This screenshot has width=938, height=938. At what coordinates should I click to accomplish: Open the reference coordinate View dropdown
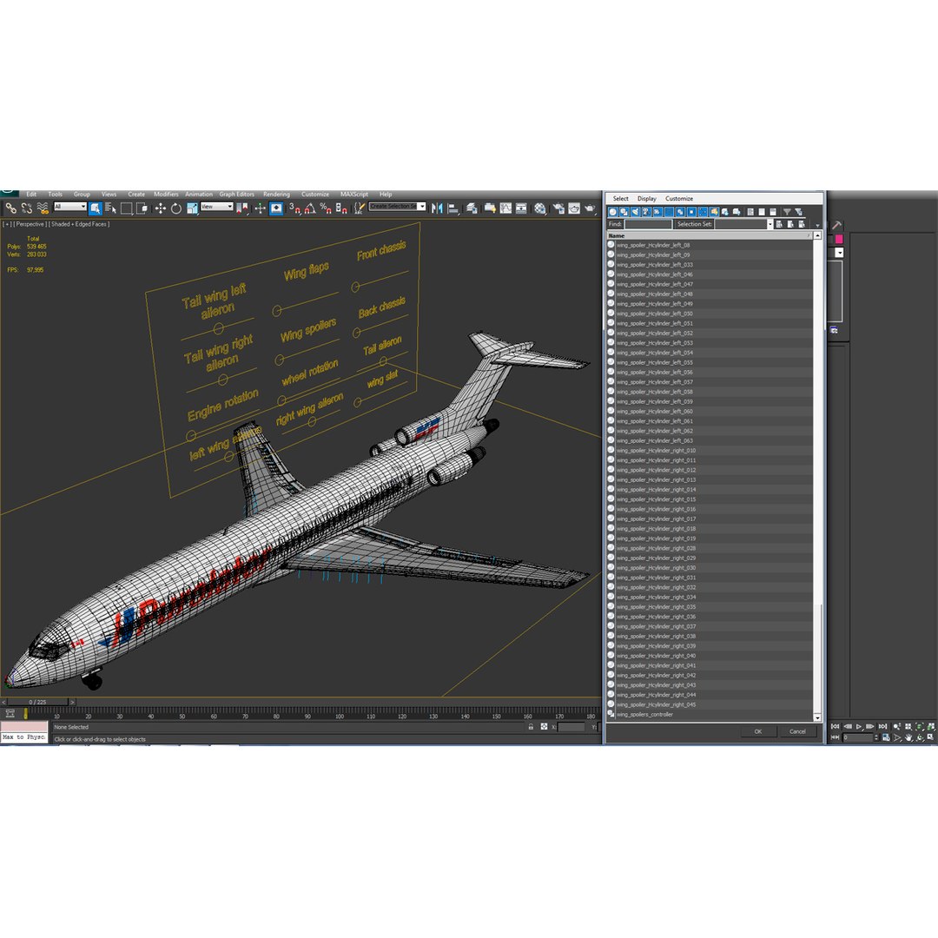click(x=216, y=207)
